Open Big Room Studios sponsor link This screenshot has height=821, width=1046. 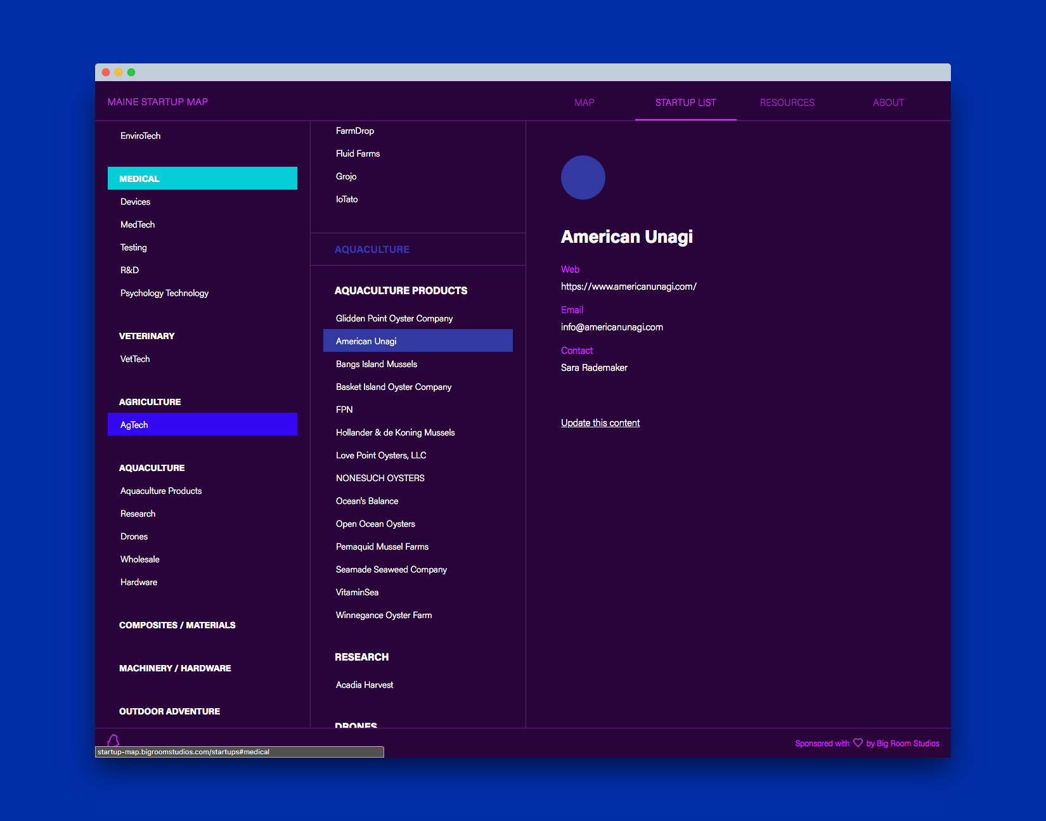click(x=908, y=744)
